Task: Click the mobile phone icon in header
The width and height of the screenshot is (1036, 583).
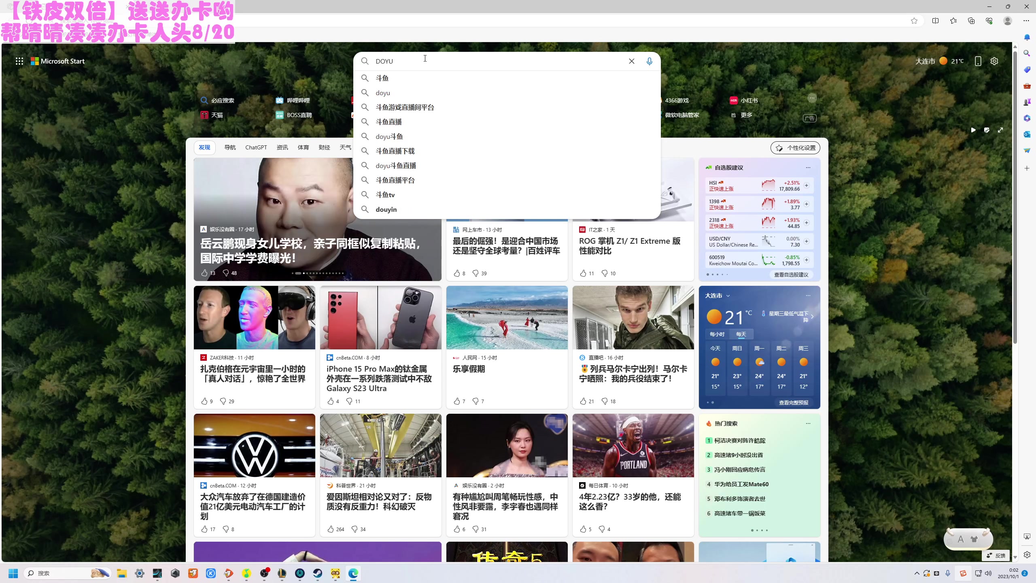Action: coord(978,61)
